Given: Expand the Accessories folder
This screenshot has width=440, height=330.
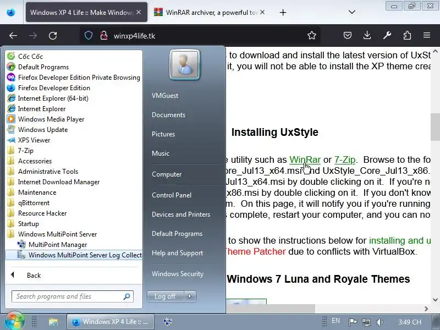Looking at the screenshot, I should 35,161.
